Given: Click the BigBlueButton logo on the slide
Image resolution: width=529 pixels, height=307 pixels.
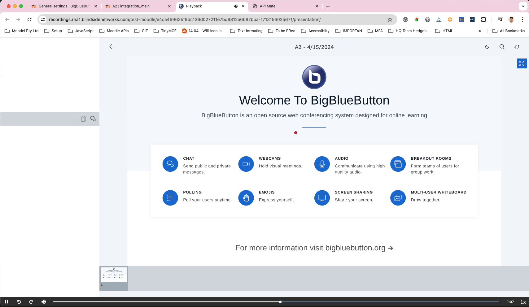Looking at the screenshot, I should [x=314, y=77].
